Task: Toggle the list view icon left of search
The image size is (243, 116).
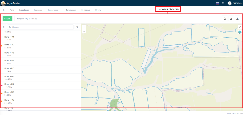Action: 4,27
